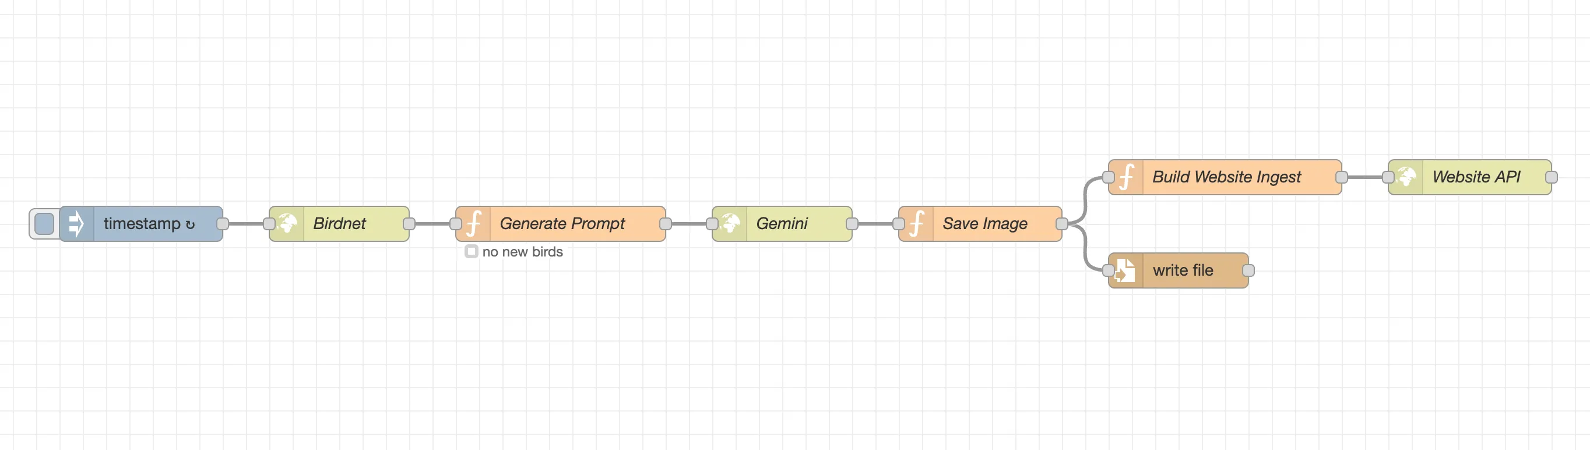The image size is (1590, 450).
Task: Click the arrow icon on timestamp node
Action: [x=76, y=223]
